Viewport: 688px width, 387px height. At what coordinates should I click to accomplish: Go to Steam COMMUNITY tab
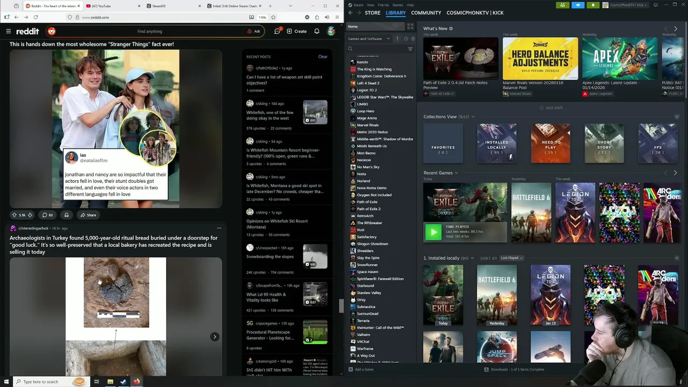click(x=426, y=13)
